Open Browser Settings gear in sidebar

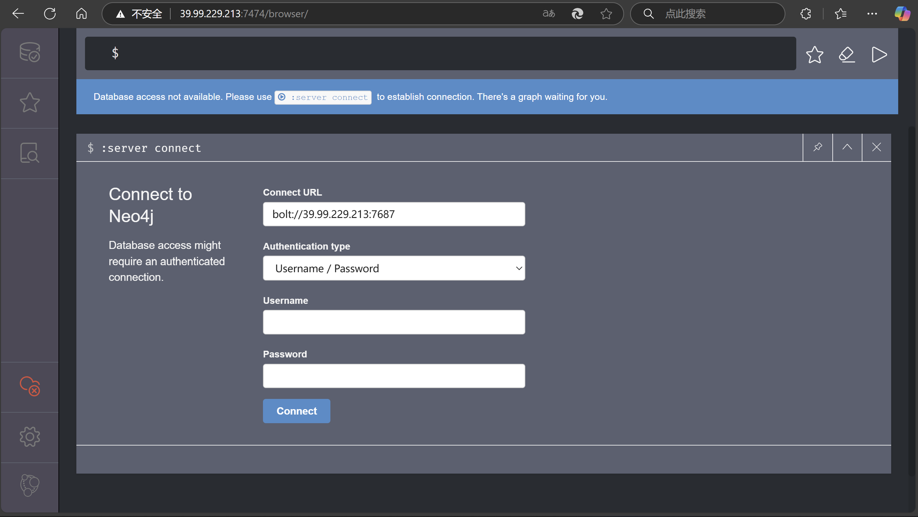pyautogui.click(x=30, y=437)
